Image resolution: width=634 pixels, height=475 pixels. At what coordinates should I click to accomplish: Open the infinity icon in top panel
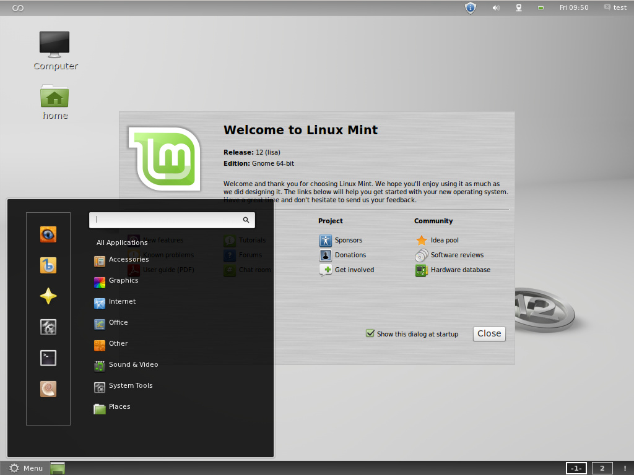18,8
